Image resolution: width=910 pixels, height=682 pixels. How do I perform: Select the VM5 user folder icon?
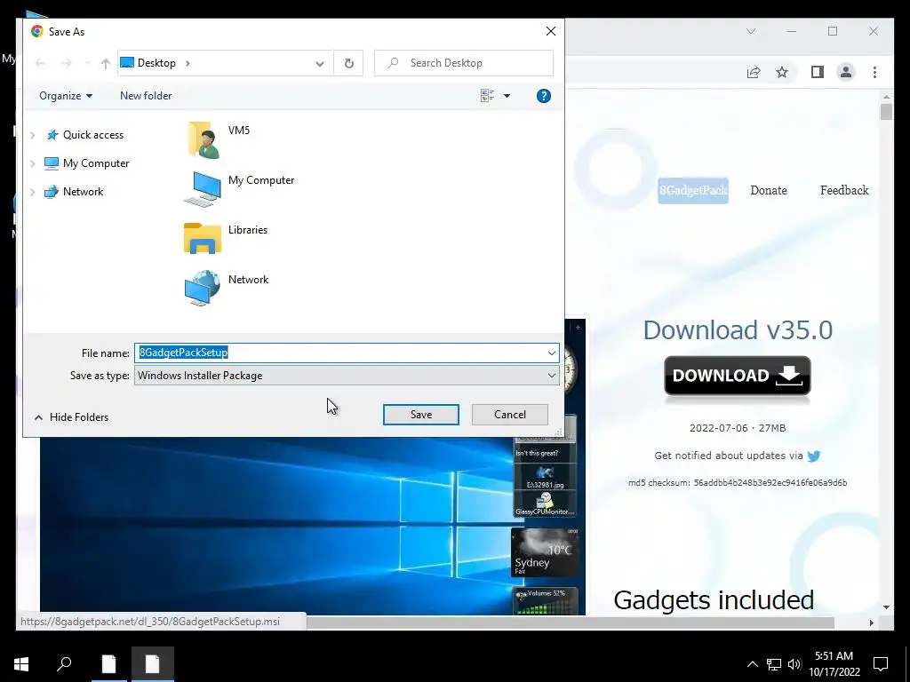[x=204, y=139]
